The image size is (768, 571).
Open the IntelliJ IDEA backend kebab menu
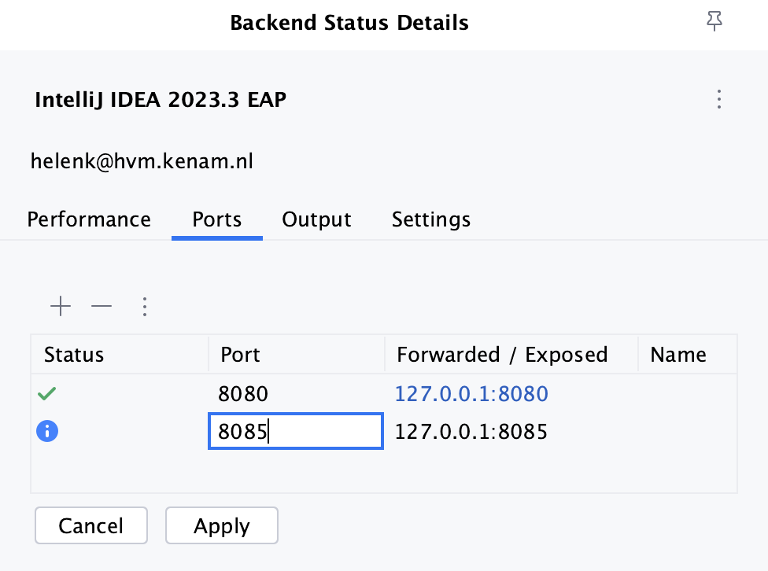(718, 99)
